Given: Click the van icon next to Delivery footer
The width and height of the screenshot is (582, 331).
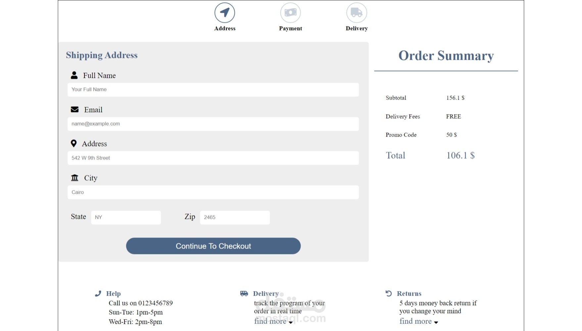Looking at the screenshot, I should tap(244, 293).
